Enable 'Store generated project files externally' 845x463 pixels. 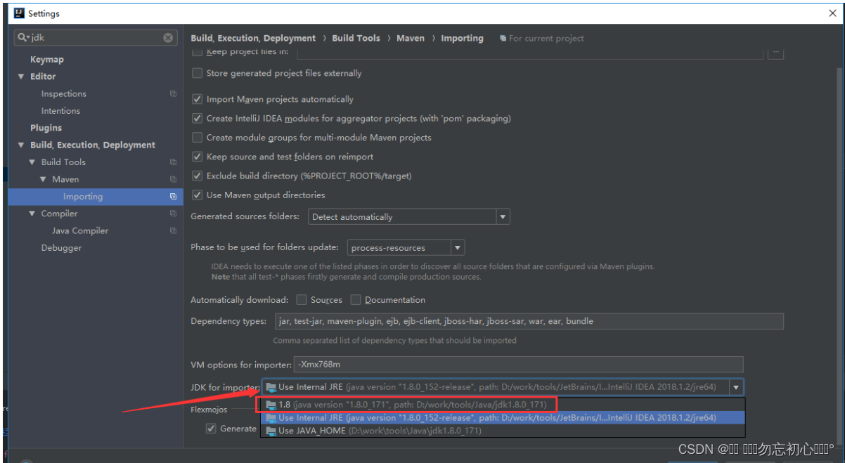[198, 73]
